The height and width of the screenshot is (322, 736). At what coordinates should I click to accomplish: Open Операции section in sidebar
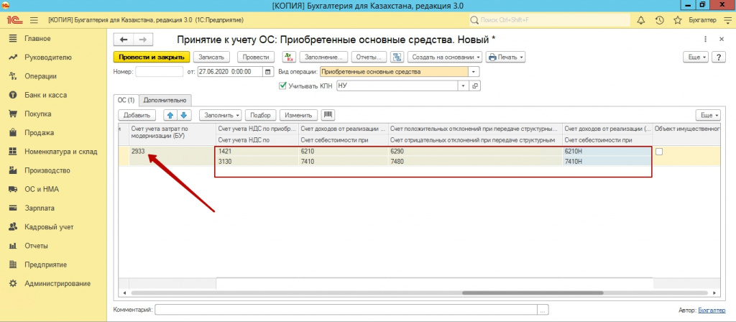tap(40, 76)
